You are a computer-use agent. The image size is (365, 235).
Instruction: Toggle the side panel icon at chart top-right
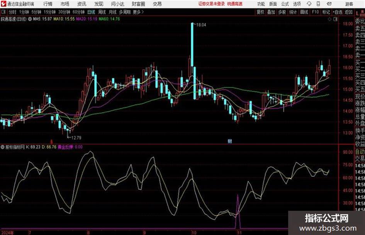(335, 19)
